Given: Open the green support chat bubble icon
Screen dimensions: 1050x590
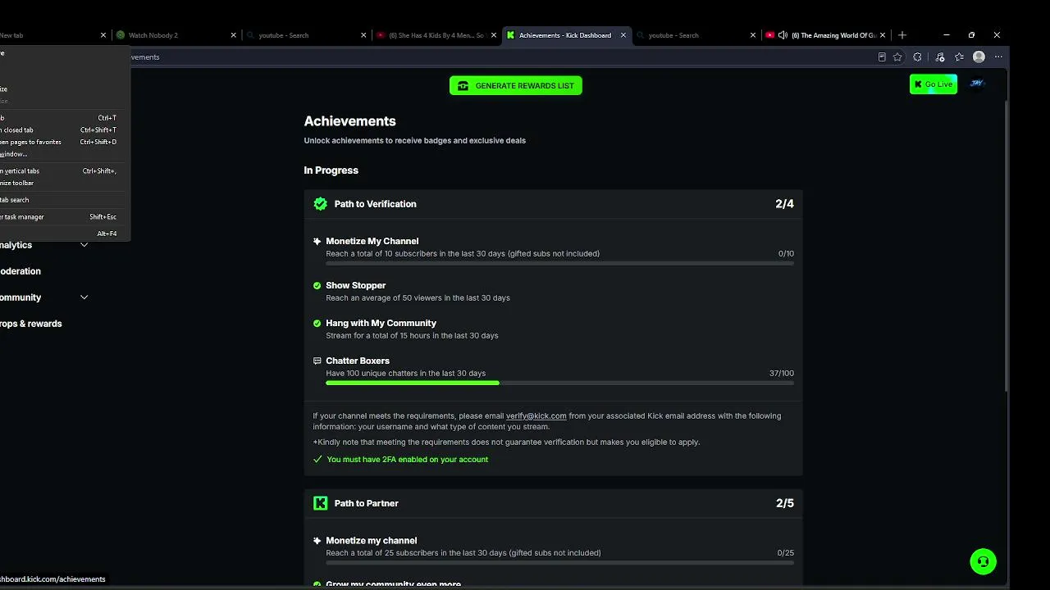Looking at the screenshot, I should click(x=983, y=561).
